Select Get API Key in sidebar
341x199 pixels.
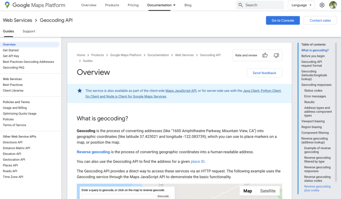click(x=11, y=56)
